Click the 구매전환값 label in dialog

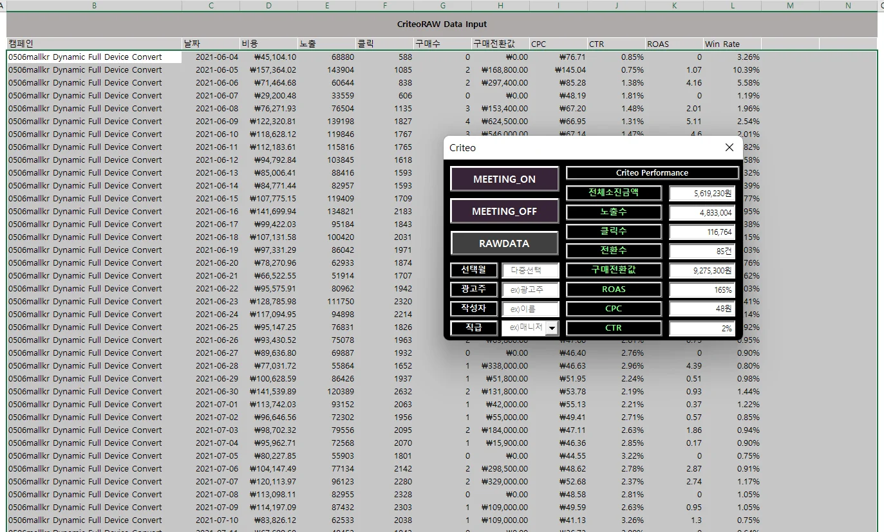tap(614, 270)
